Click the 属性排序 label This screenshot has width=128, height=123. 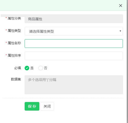point(14,55)
